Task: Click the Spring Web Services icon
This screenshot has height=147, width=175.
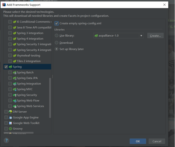Action: tap(15, 106)
